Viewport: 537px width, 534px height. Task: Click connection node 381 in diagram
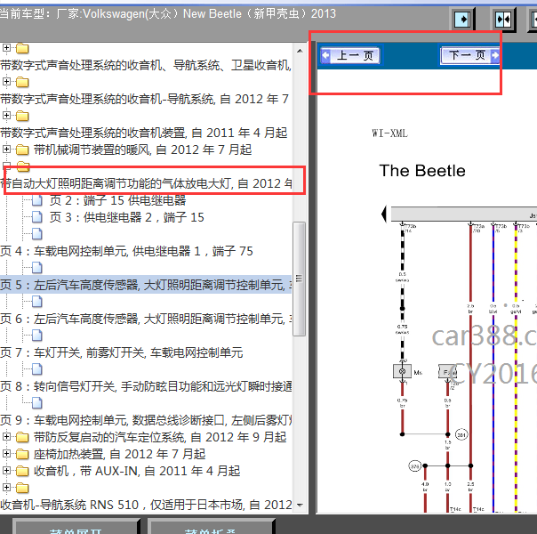pyautogui.click(x=461, y=434)
